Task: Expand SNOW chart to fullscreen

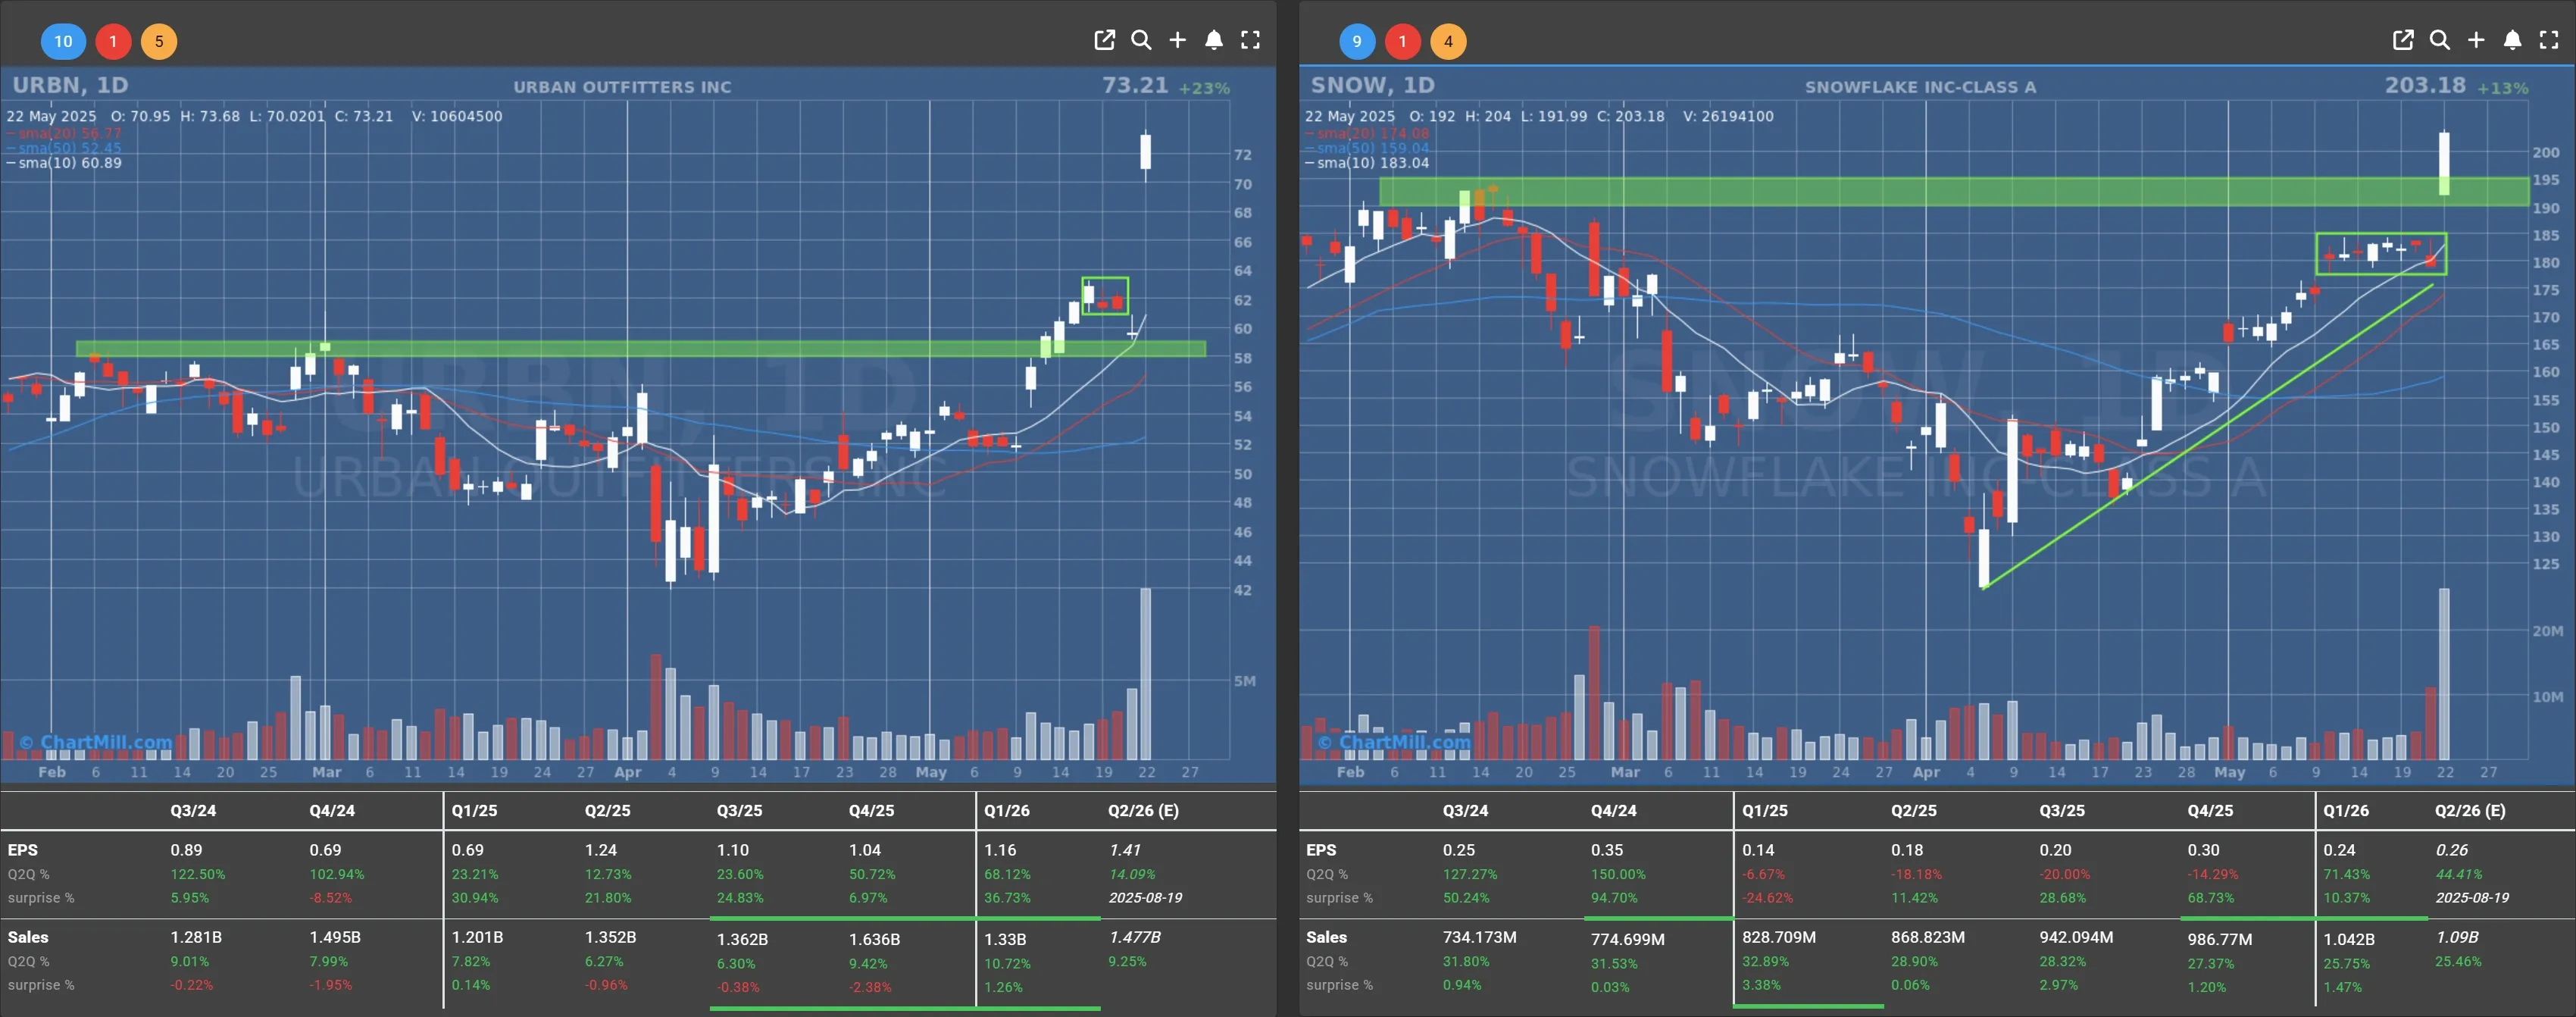Action: (2549, 40)
